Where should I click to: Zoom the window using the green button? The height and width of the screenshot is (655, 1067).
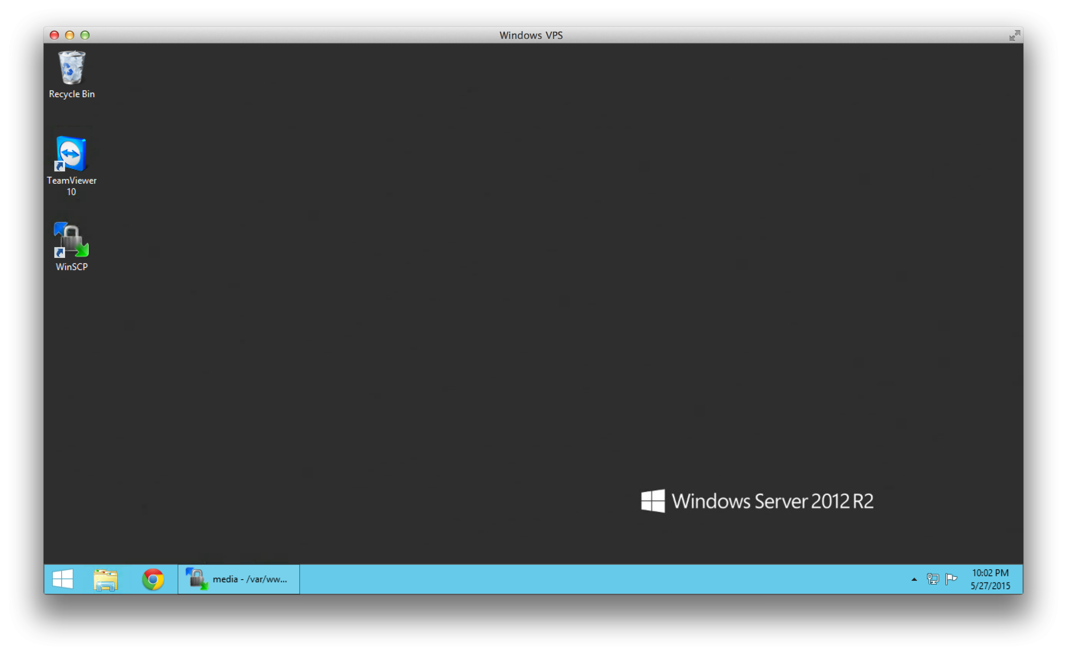coord(85,35)
